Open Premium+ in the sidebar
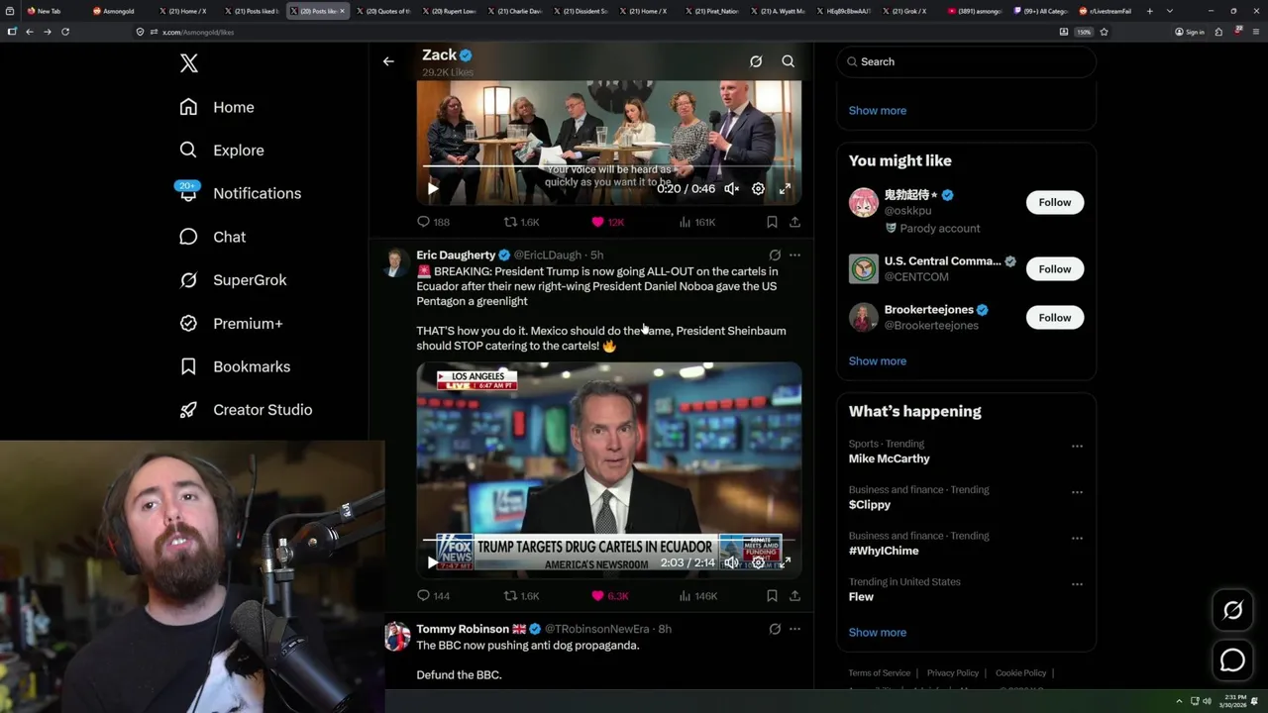Screen dimensions: 1268x713 tap(231, 323)
